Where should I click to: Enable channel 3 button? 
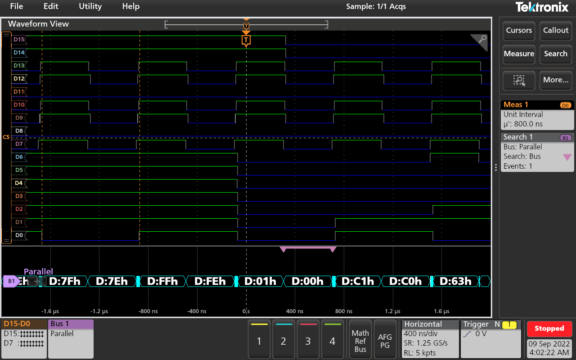(x=308, y=341)
